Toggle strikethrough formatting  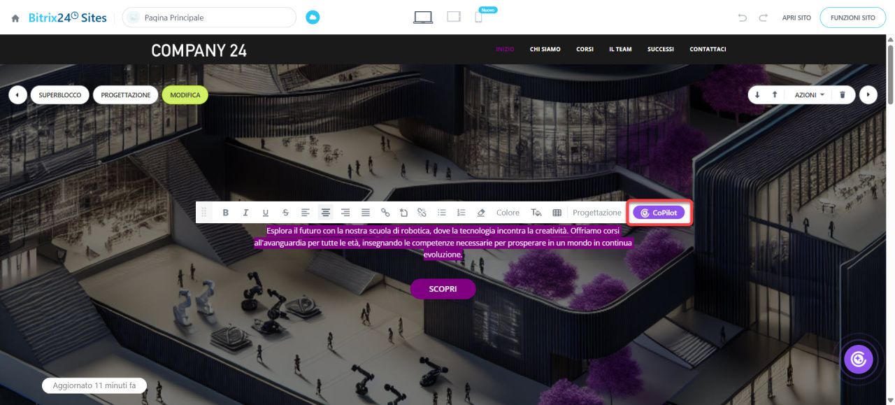pos(285,213)
